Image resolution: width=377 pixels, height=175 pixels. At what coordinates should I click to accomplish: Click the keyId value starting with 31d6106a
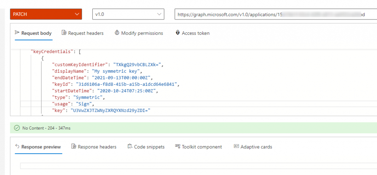(x=127, y=84)
